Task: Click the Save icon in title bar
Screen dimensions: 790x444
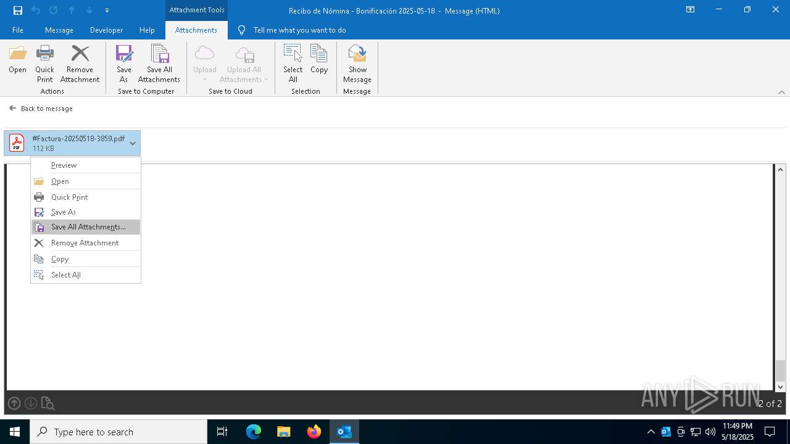Action: (x=18, y=10)
